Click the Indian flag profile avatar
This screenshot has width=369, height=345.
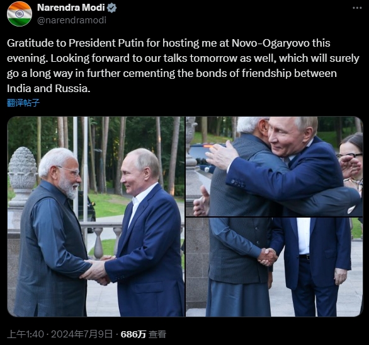click(20, 14)
